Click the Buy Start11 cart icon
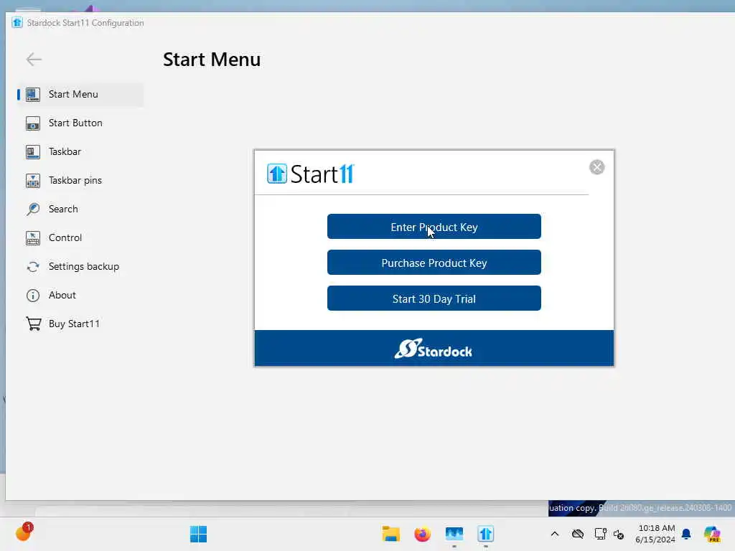Screen dimensions: 735x551 33,324
